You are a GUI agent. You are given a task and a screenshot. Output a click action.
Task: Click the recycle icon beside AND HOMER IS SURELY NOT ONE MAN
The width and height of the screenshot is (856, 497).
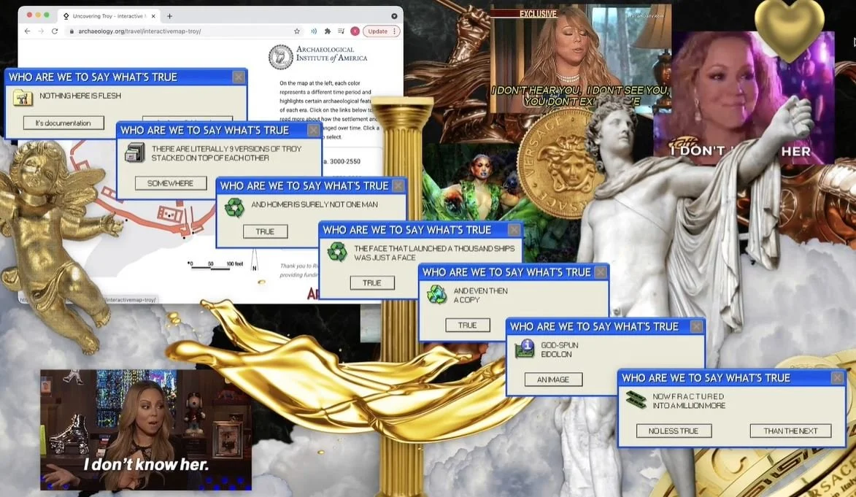[234, 207]
